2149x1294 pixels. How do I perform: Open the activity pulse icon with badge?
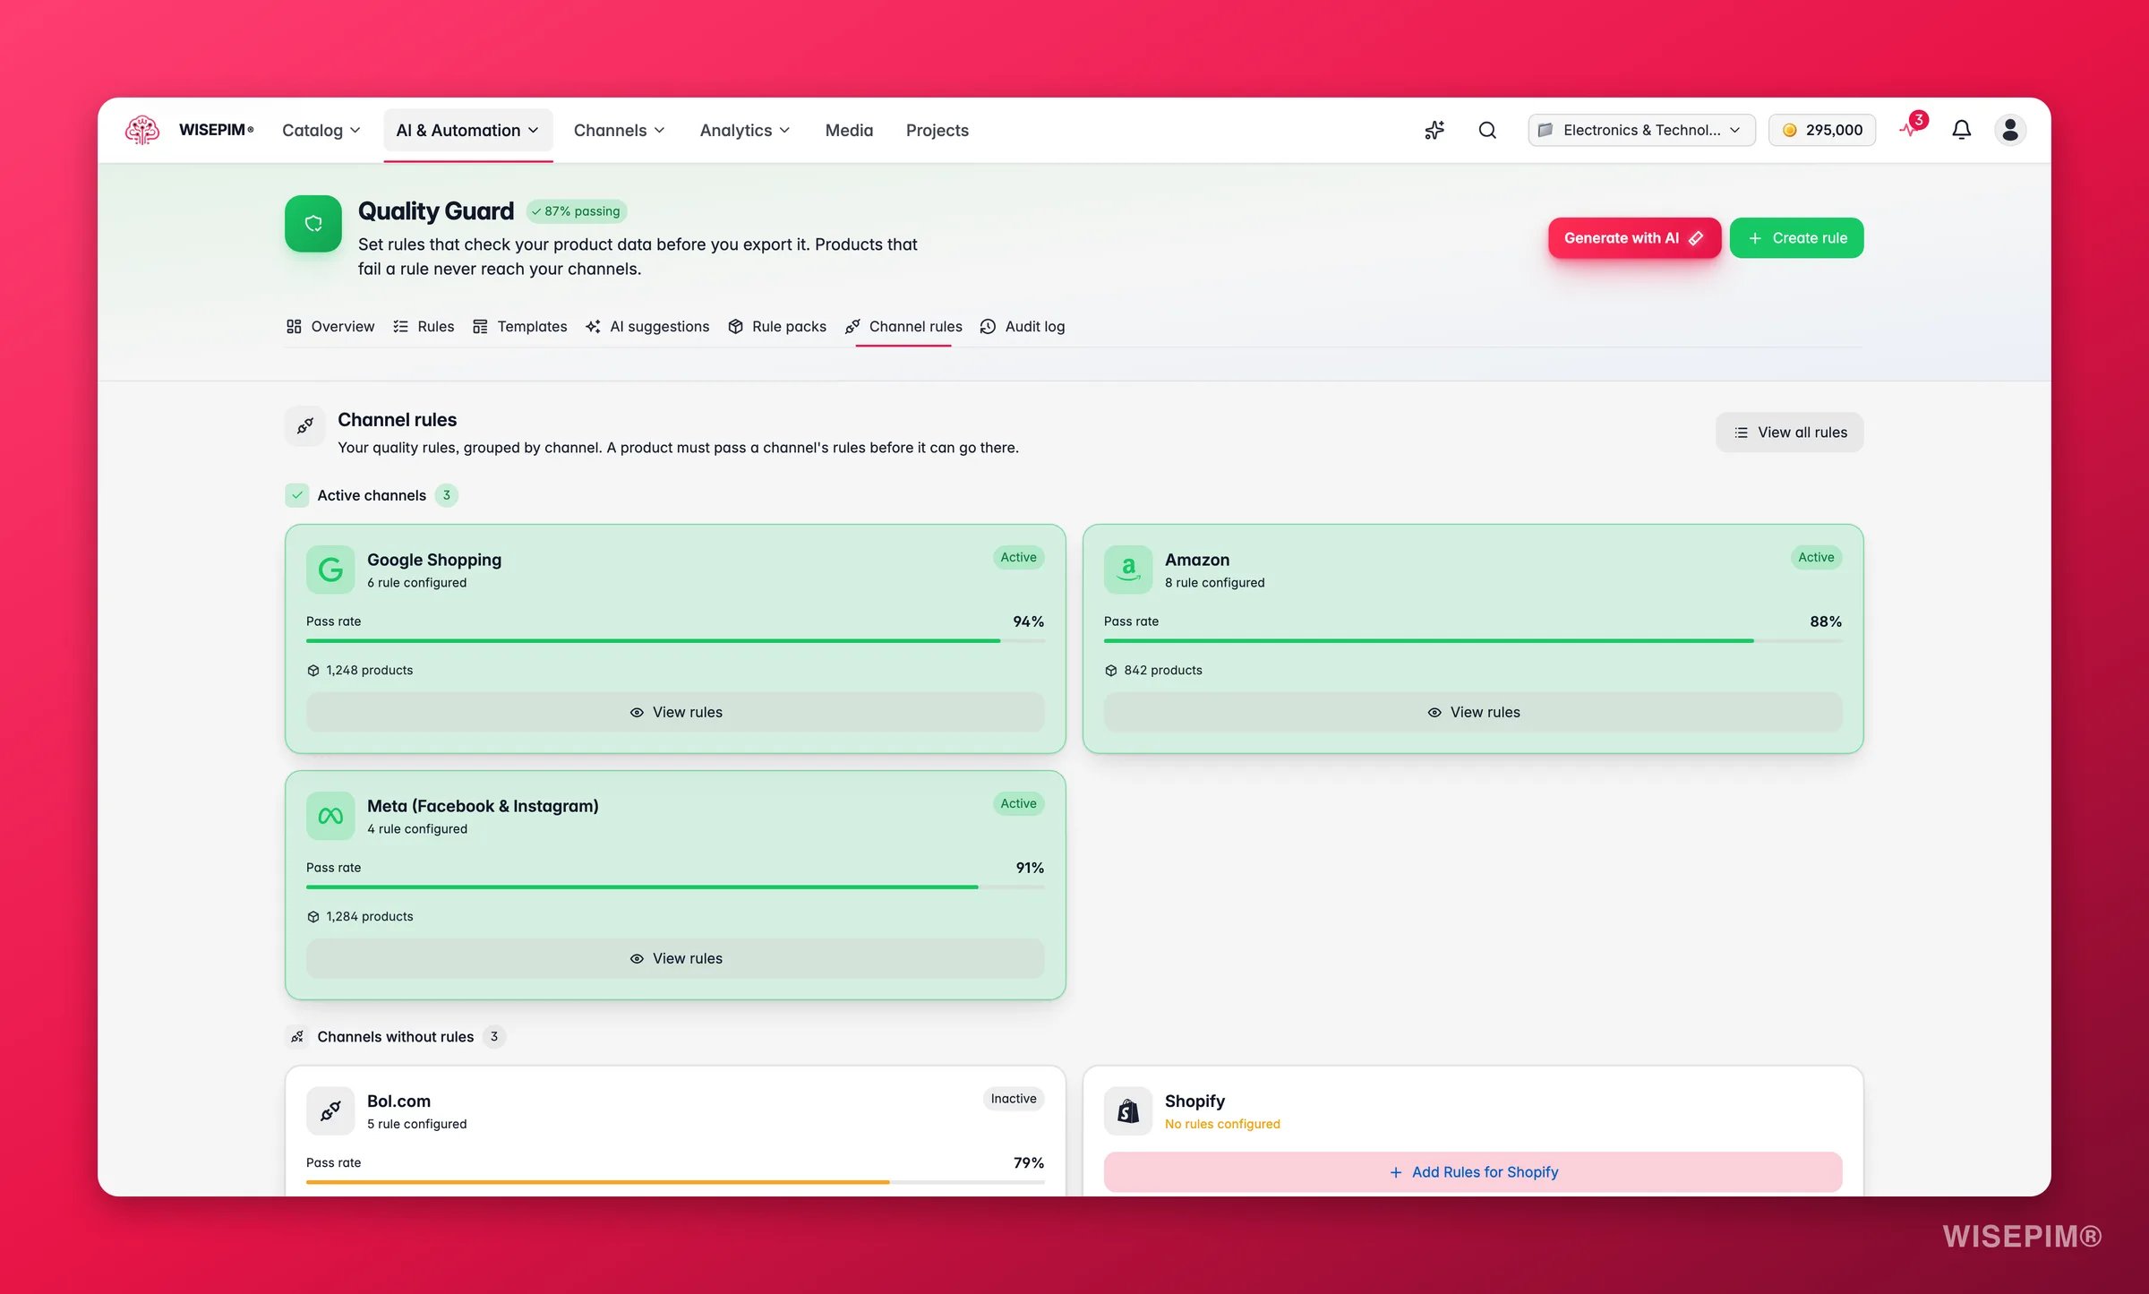click(1911, 128)
